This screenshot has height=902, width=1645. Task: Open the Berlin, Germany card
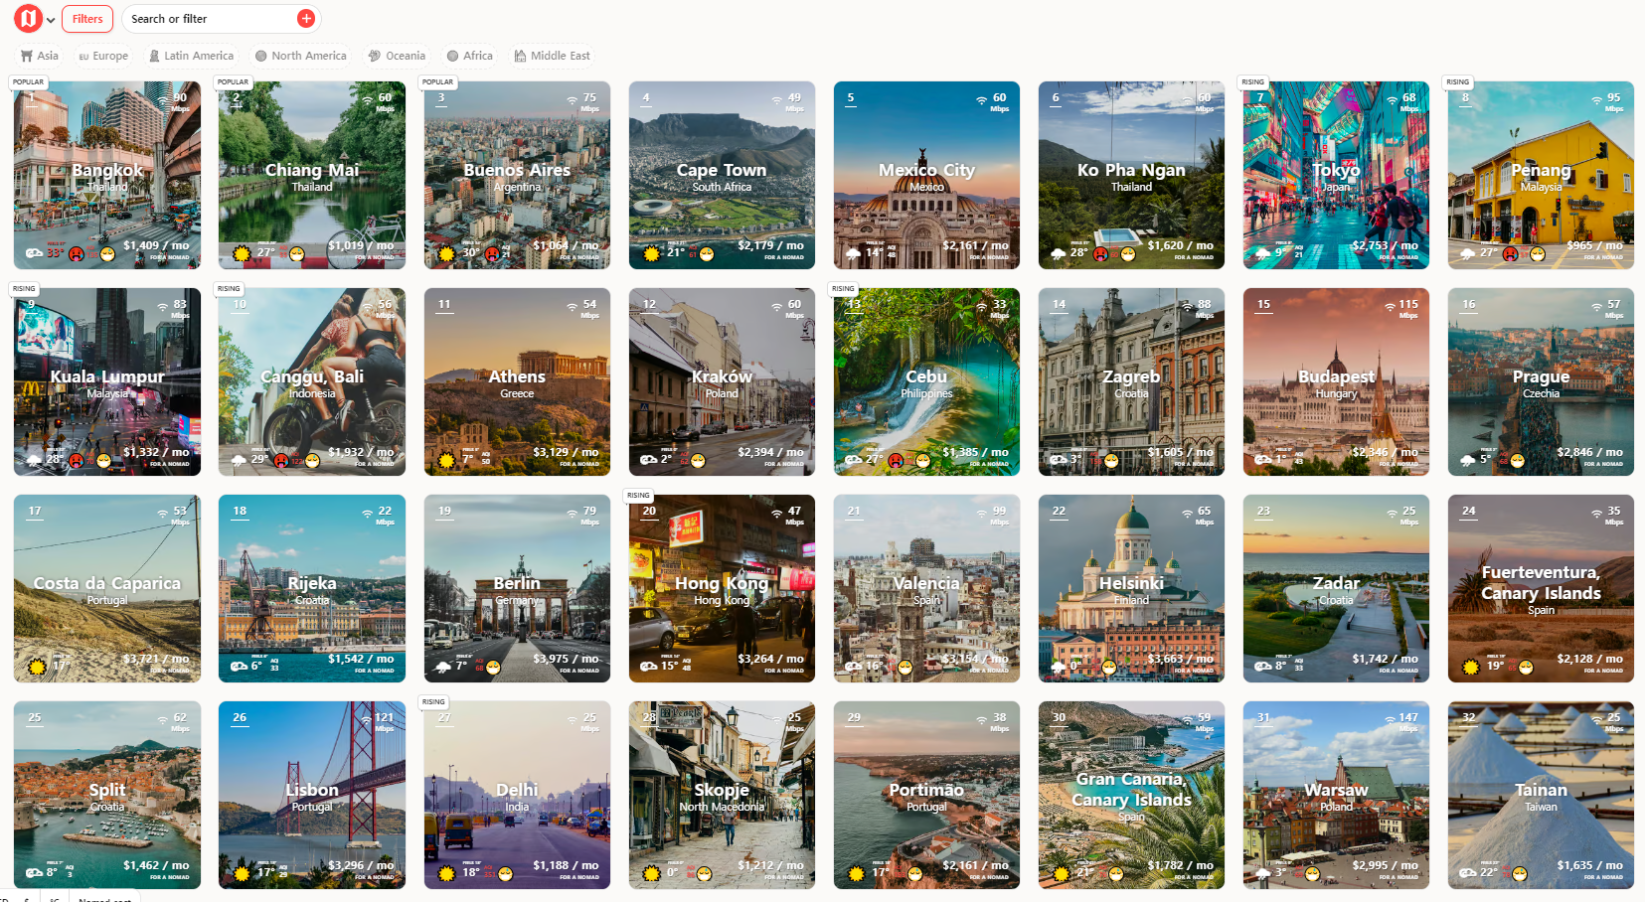[517, 588]
